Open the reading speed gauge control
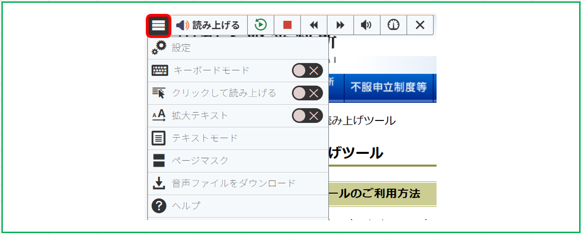Screen dimensions: 581x234 pos(393,25)
